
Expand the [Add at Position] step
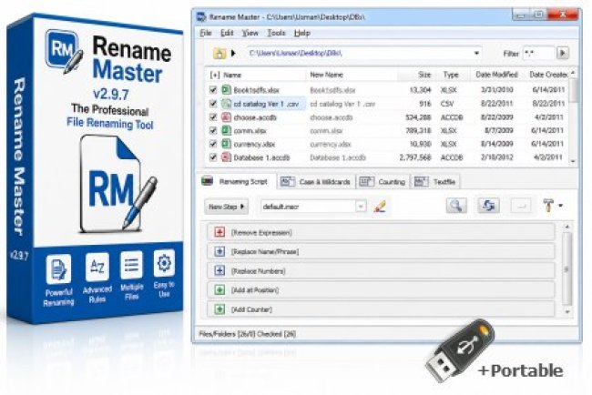pyautogui.click(x=219, y=289)
